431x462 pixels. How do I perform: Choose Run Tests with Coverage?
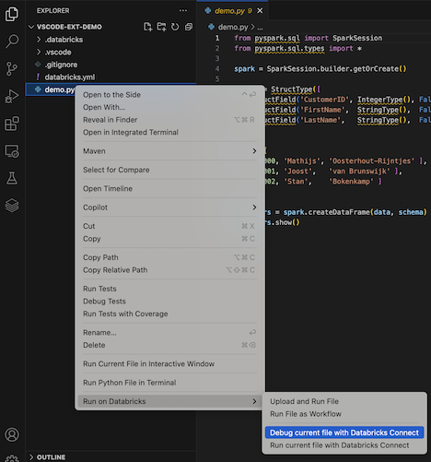coord(169,314)
